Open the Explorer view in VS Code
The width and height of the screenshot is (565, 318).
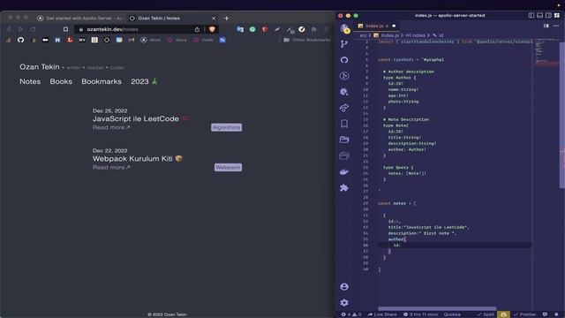pos(344,28)
